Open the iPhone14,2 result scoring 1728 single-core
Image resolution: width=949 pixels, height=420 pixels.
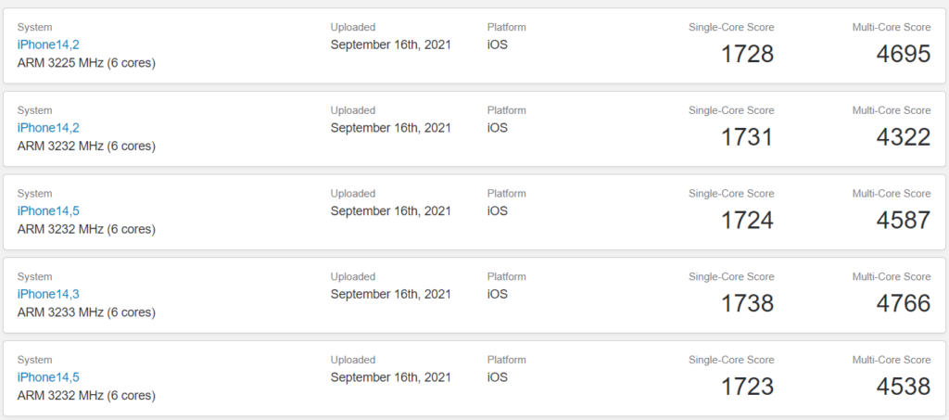point(48,45)
